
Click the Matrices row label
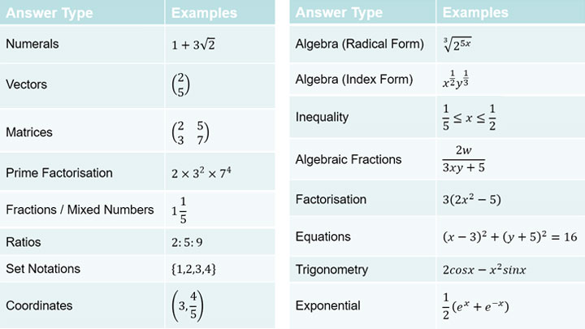coord(29,132)
